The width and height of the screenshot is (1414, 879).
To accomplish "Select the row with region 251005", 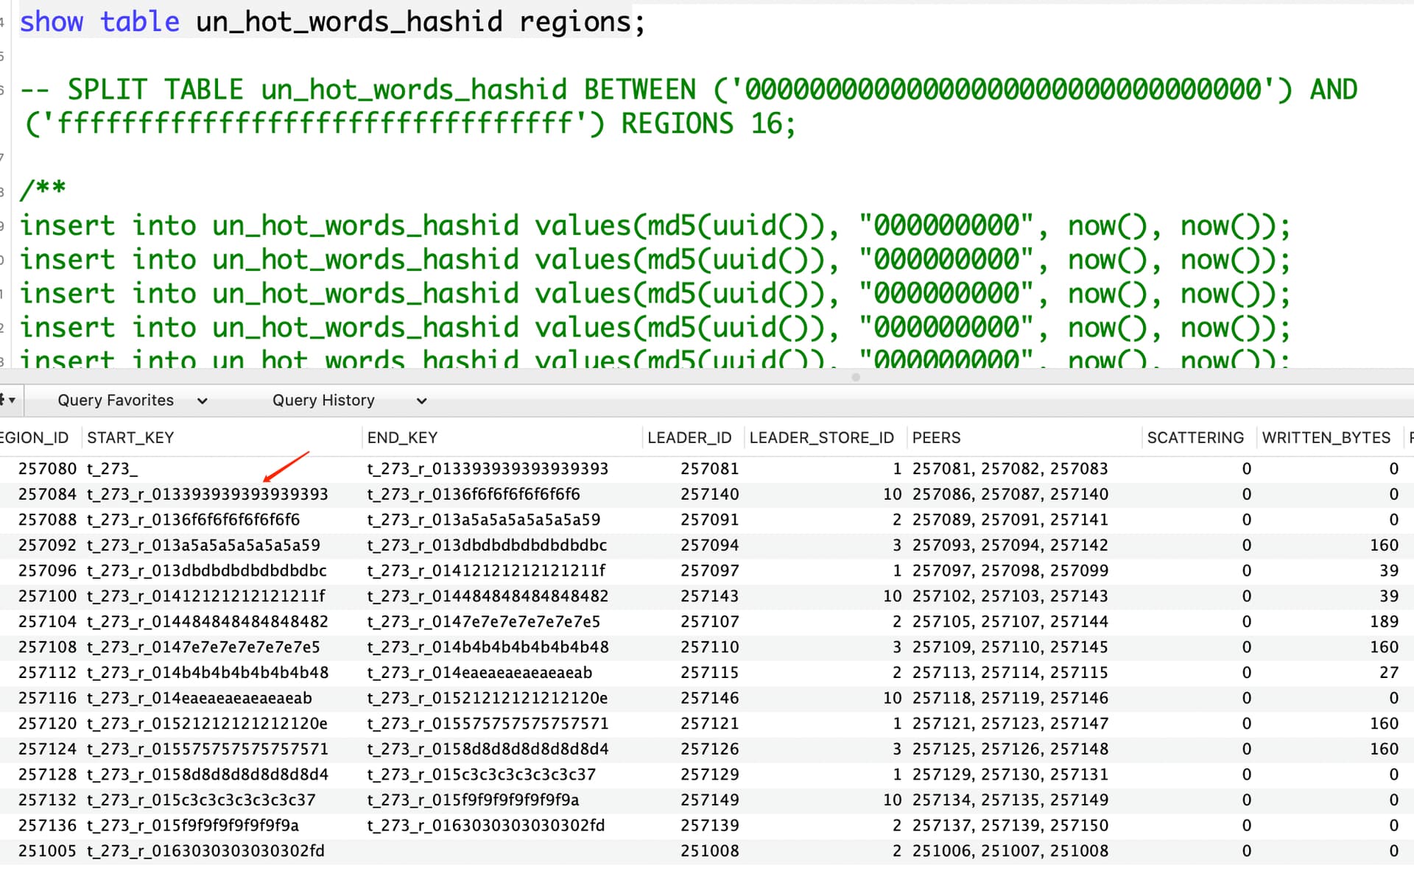I will point(47,850).
